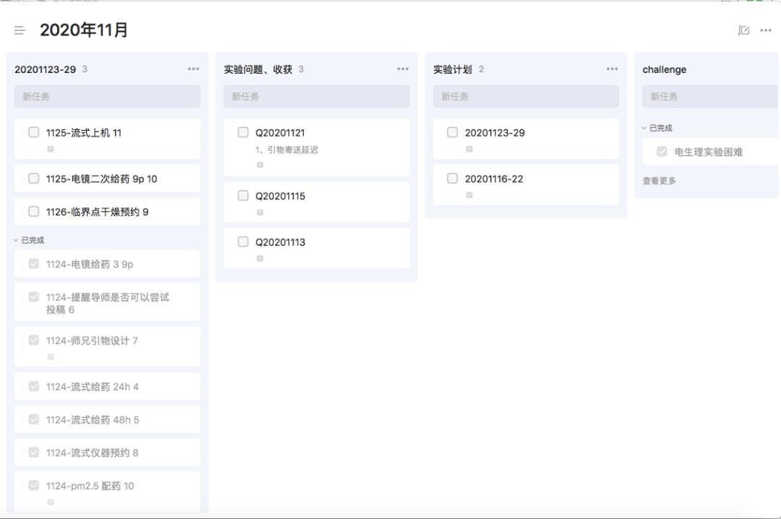
Task: Click 查看更多 link in challenge column
Action: coord(660,181)
